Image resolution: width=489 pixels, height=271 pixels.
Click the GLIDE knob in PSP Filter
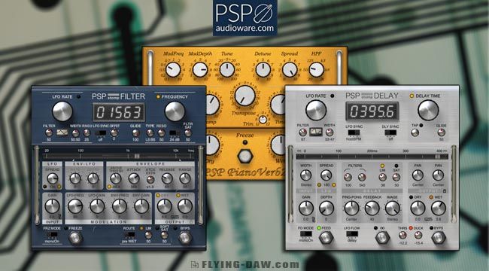point(135,133)
